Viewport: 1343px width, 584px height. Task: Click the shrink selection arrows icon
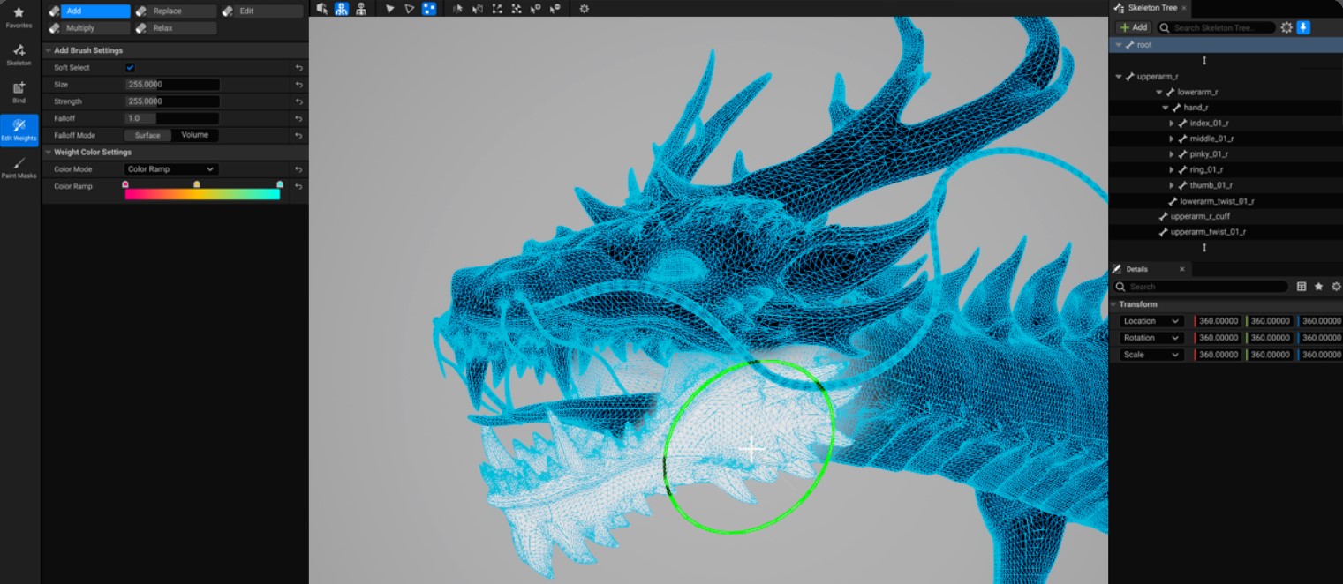517,9
